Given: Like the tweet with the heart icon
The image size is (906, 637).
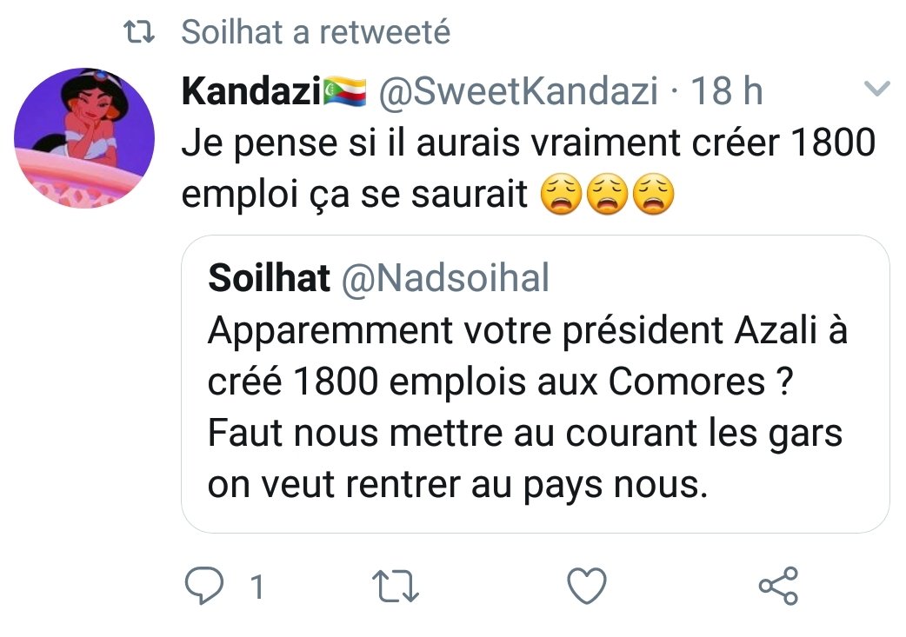Looking at the screenshot, I should (587, 587).
